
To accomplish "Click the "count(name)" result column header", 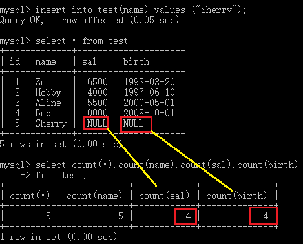I will tap(94, 196).
